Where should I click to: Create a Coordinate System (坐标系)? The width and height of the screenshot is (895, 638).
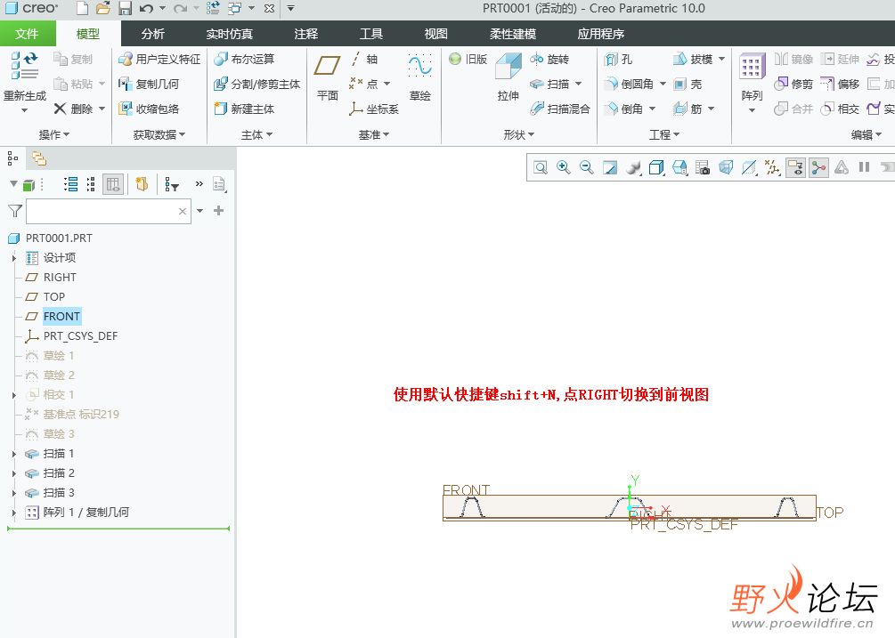click(374, 109)
